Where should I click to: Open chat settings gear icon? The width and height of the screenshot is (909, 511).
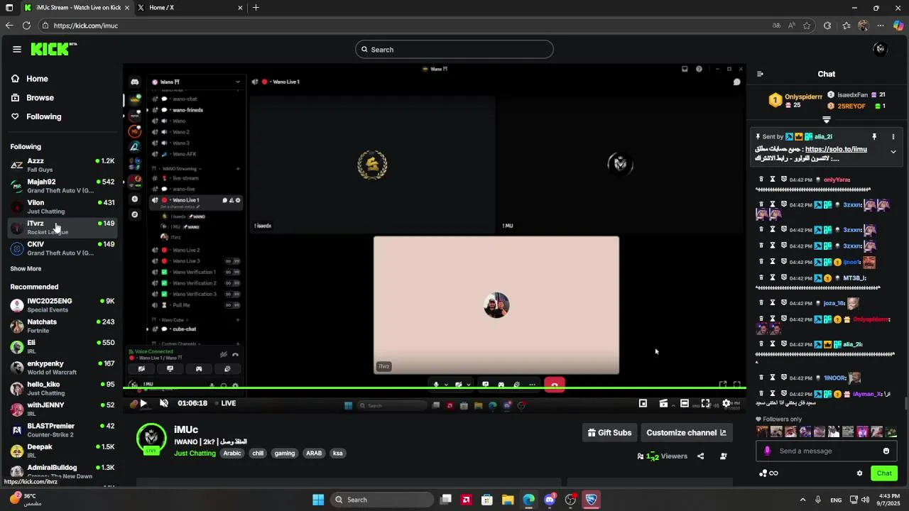[x=859, y=473]
